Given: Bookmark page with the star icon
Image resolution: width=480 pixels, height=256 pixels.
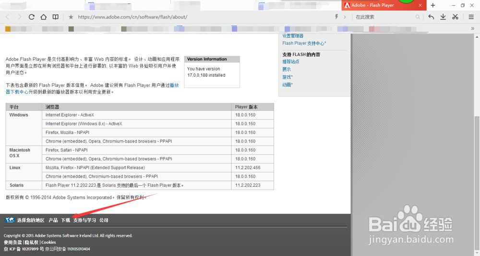Looking at the screenshot, I should (71, 17).
